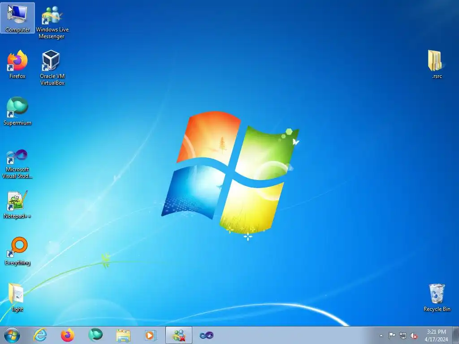Select the light folder on desktop
Screen dimensions: 459x344
pyautogui.click(x=17, y=297)
